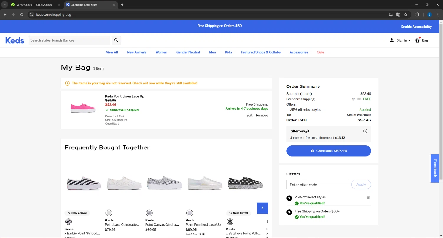The image size is (443, 238).
Task: Open a new browser tab
Action: (122, 5)
